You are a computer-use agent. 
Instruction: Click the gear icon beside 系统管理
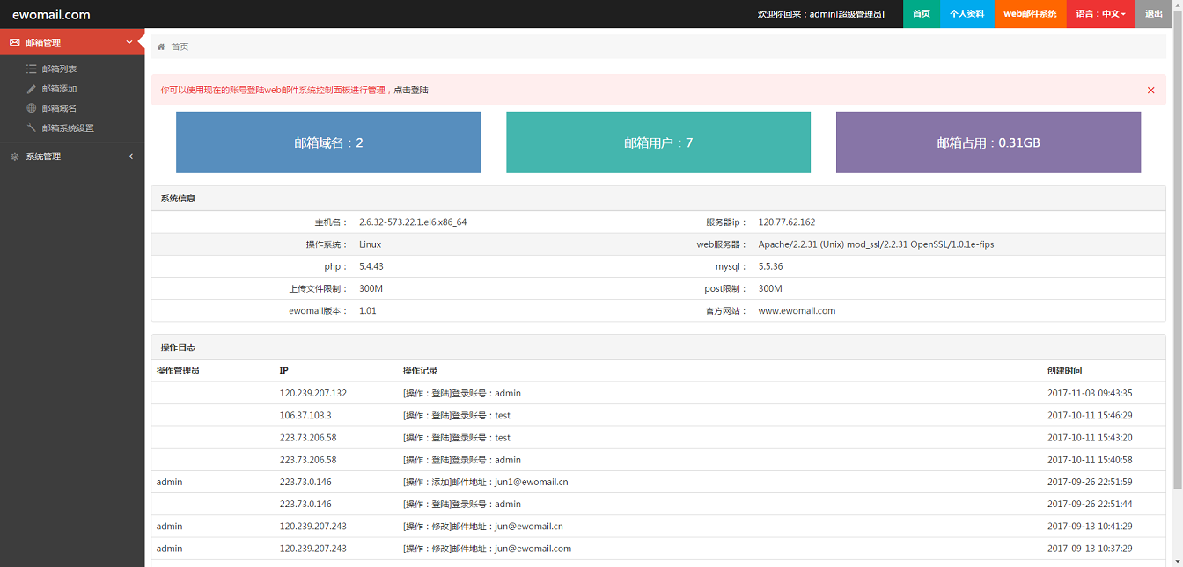pyautogui.click(x=15, y=156)
